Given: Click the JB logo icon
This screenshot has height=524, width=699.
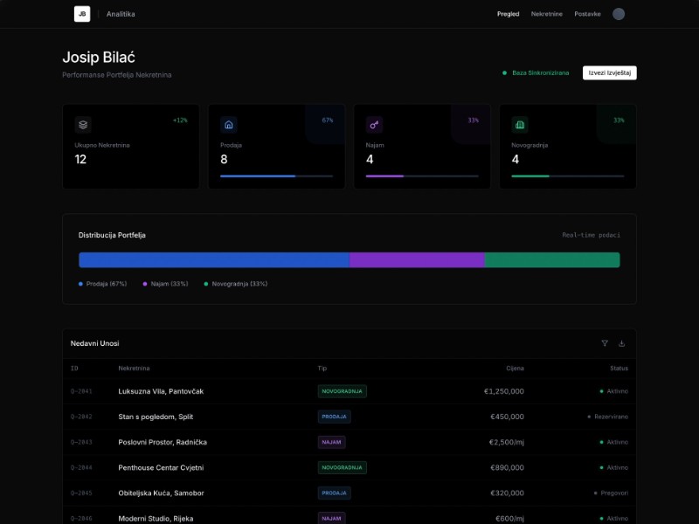Looking at the screenshot, I should [x=81, y=14].
